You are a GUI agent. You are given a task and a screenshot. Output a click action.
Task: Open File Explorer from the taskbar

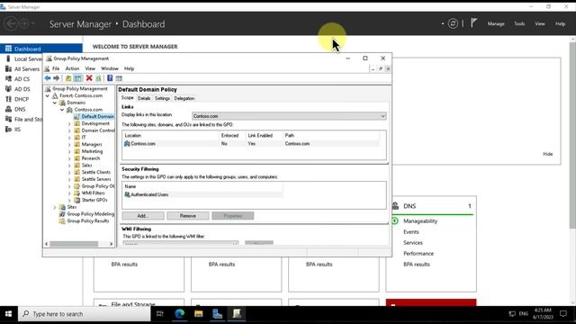[199, 314]
